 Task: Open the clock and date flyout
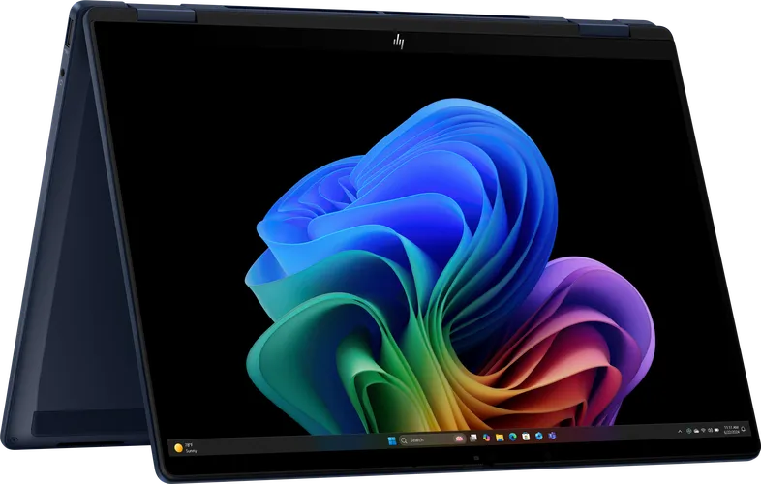click(x=731, y=429)
